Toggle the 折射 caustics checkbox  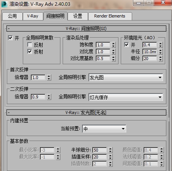tap(30, 52)
